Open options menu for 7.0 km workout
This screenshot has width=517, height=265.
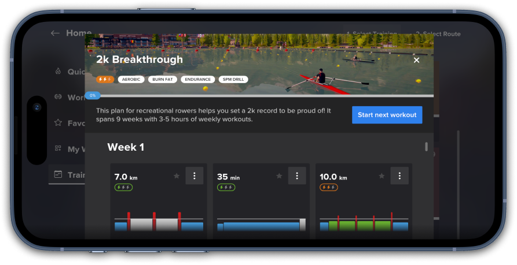pyautogui.click(x=195, y=176)
